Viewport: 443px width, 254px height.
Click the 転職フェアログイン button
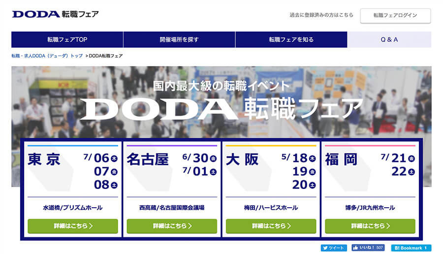(395, 15)
